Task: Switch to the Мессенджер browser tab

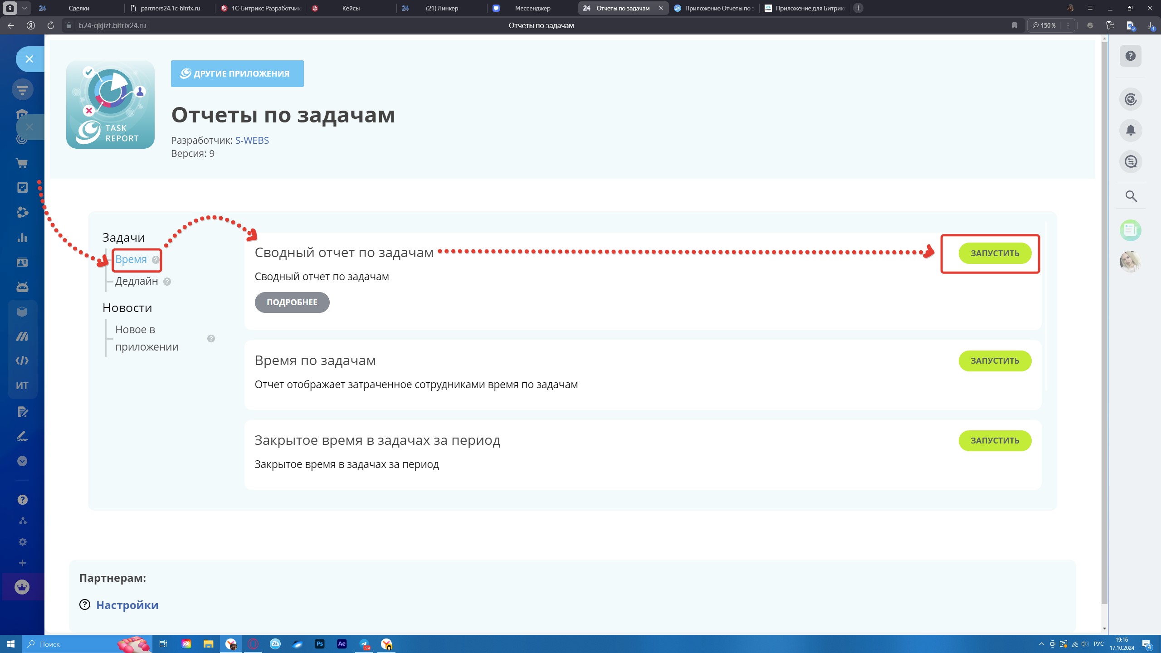Action: click(x=532, y=8)
